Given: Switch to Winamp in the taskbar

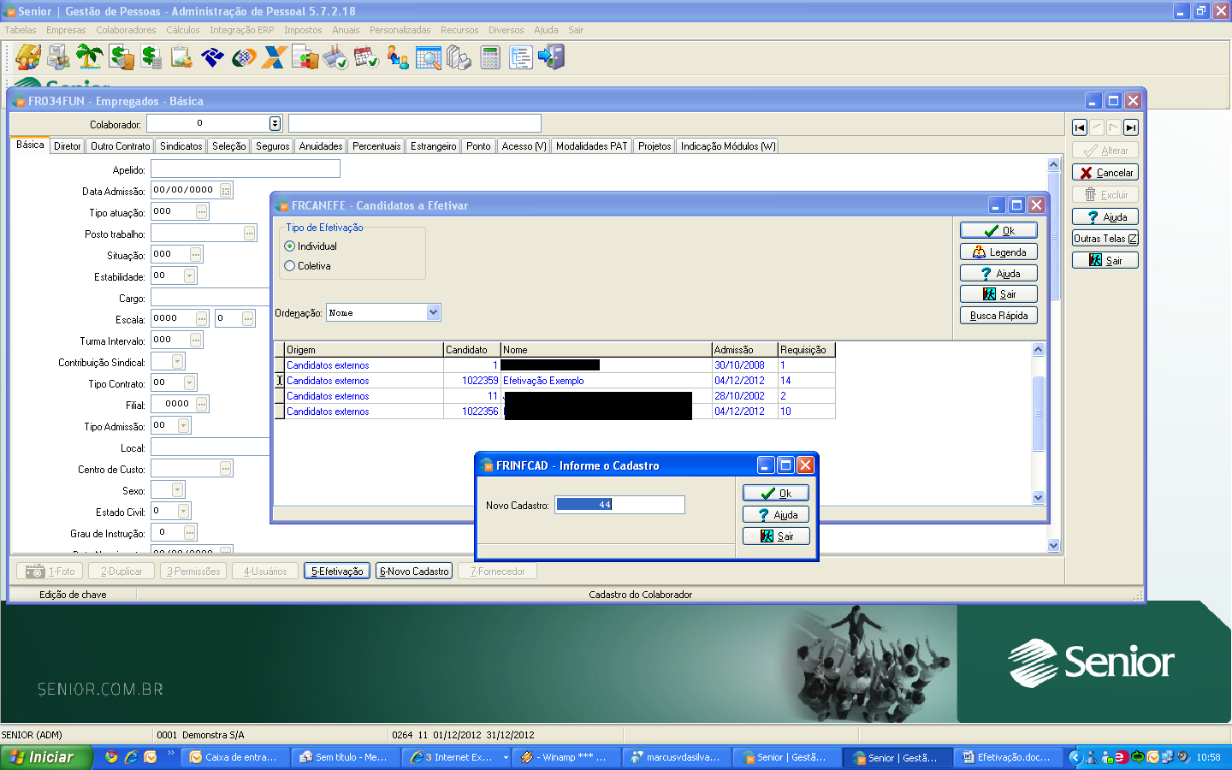Looking at the screenshot, I should (565, 757).
